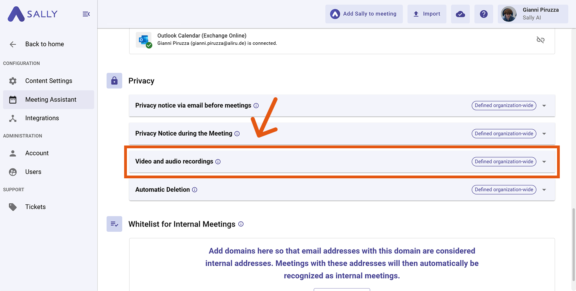Image resolution: width=576 pixels, height=291 pixels.
Task: Click the Integrations person-network icon
Action: pyautogui.click(x=12, y=118)
